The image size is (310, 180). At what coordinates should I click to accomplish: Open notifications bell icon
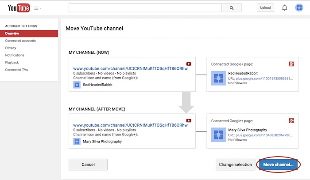point(285,7)
